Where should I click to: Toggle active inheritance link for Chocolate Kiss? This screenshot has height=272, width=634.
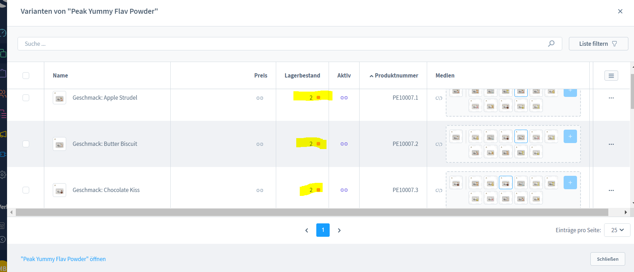pyautogui.click(x=344, y=190)
